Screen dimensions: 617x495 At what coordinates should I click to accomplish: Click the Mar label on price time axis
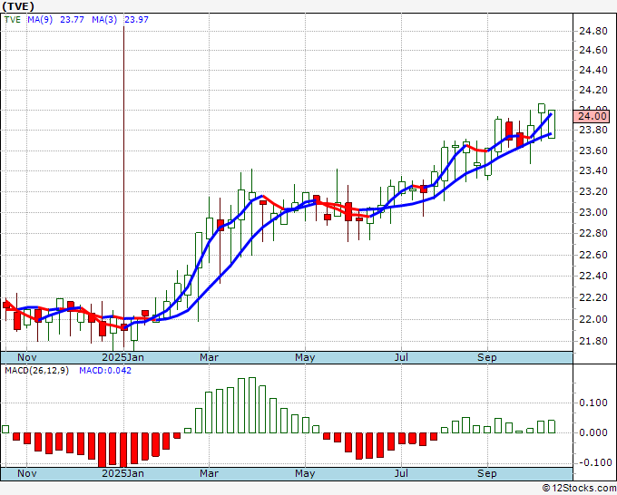click(x=210, y=358)
